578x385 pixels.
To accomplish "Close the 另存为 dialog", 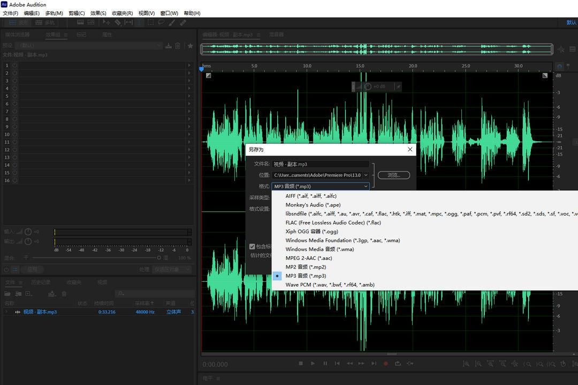I will [410, 149].
